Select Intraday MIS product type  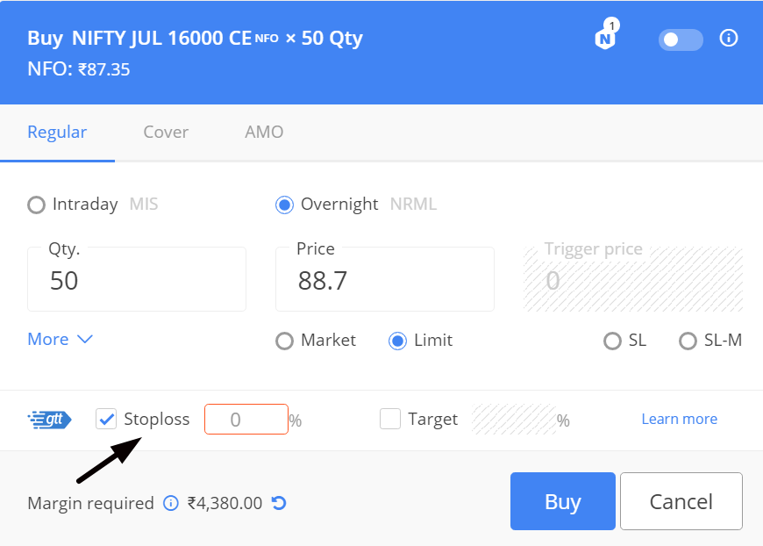[37, 205]
